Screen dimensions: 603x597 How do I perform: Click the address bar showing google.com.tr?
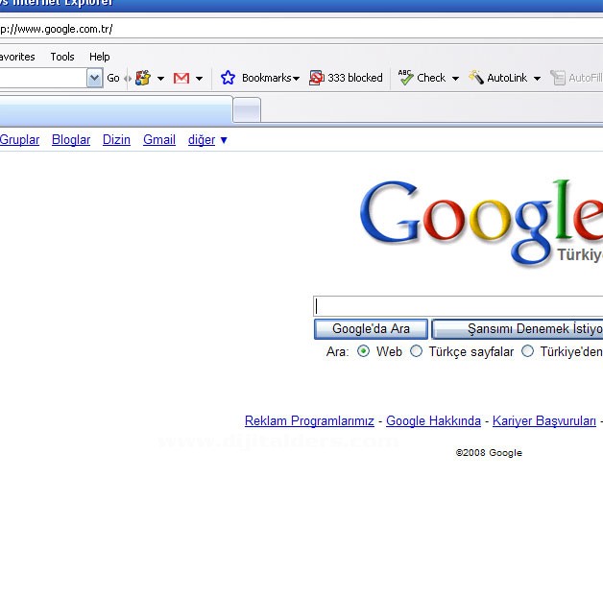coord(301,29)
